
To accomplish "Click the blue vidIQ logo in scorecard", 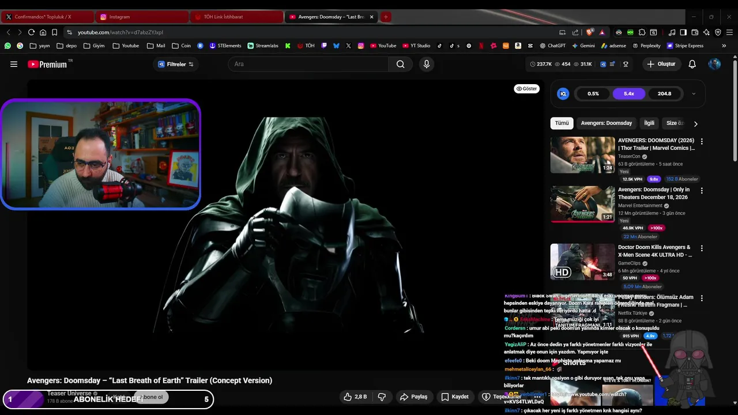I will point(563,93).
